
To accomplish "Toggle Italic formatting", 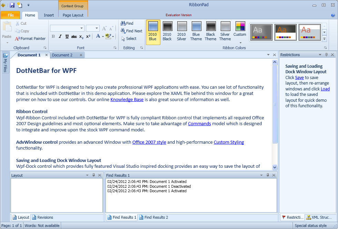I will click(x=60, y=36).
